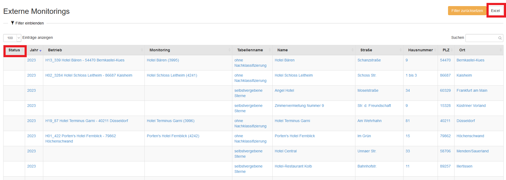The width and height of the screenshot is (506, 180).
Task: Click the Name column sort icon
Action: pos(352,50)
